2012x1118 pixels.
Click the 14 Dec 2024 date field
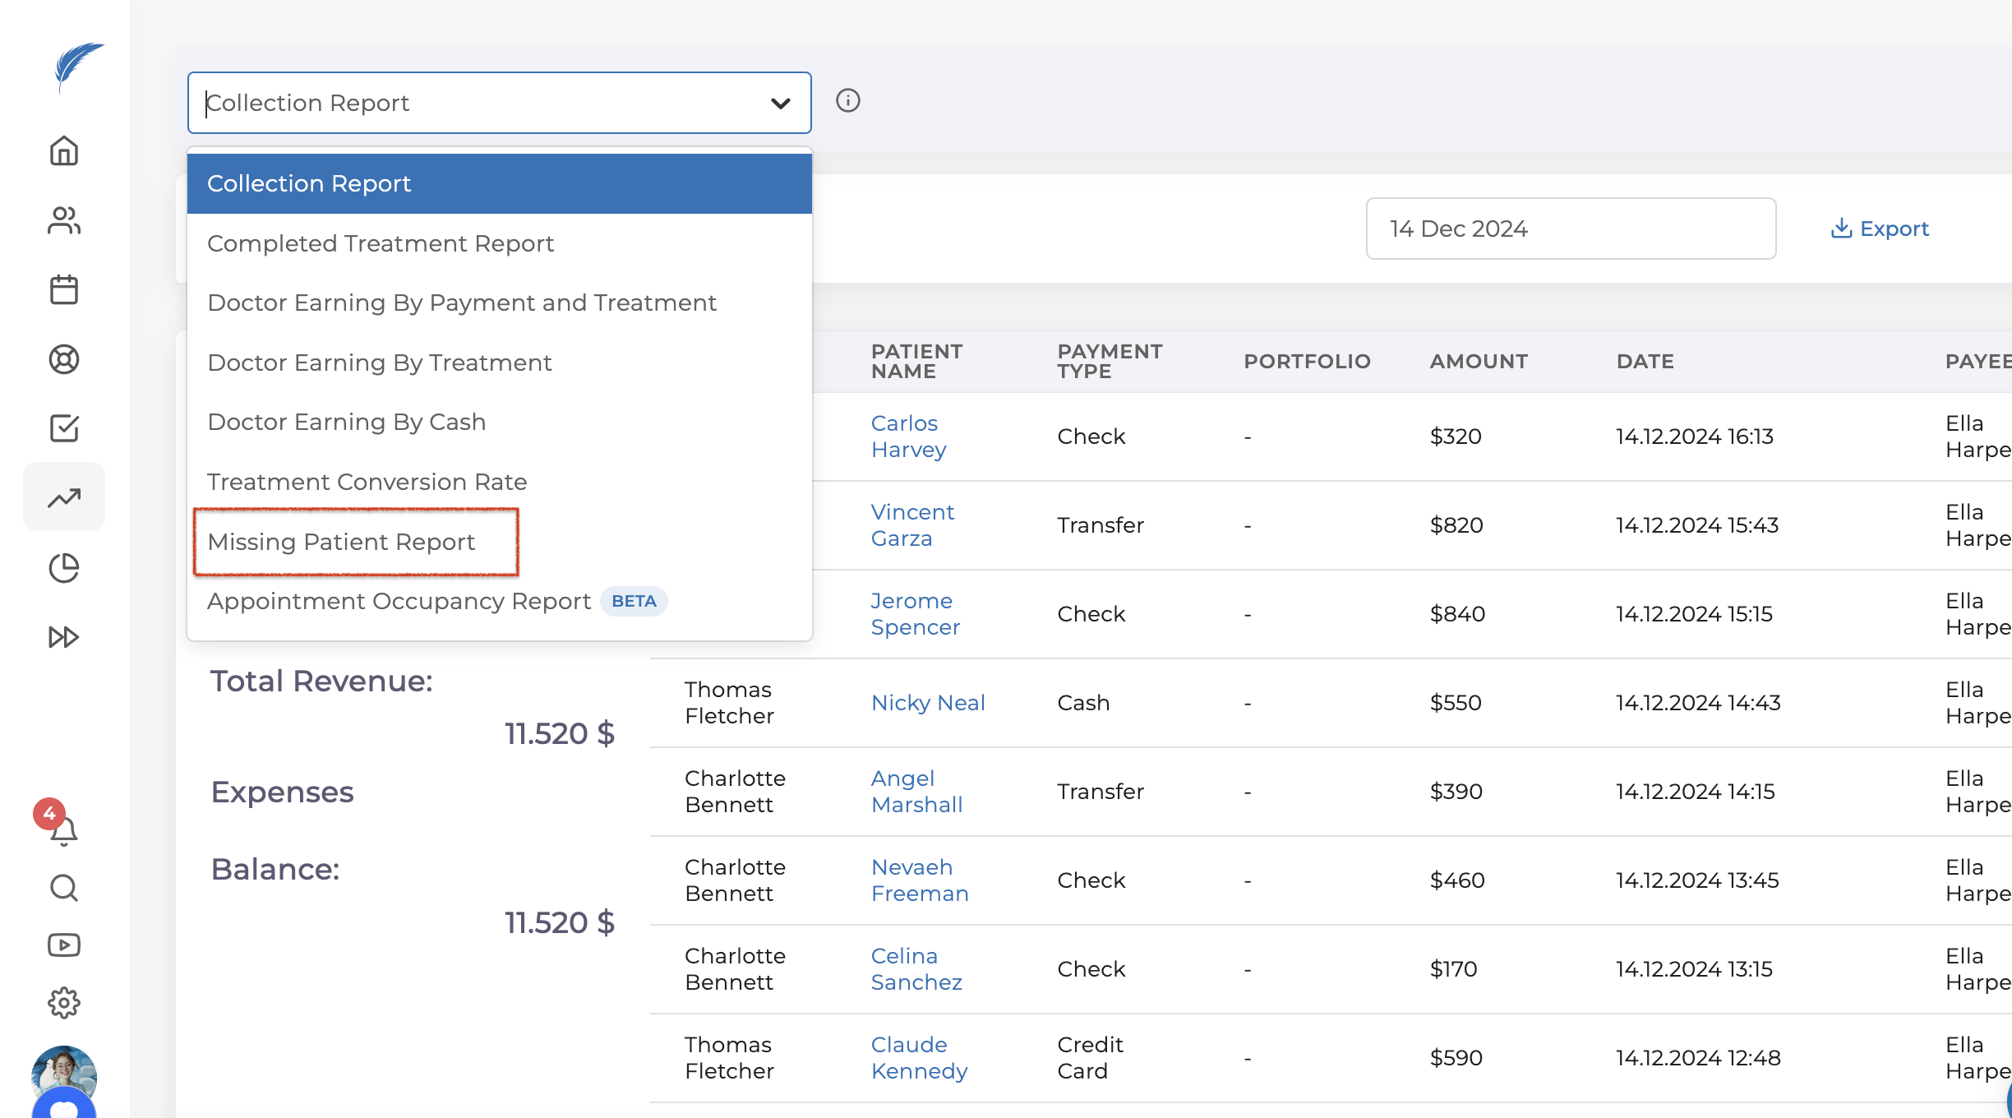[x=1570, y=229]
